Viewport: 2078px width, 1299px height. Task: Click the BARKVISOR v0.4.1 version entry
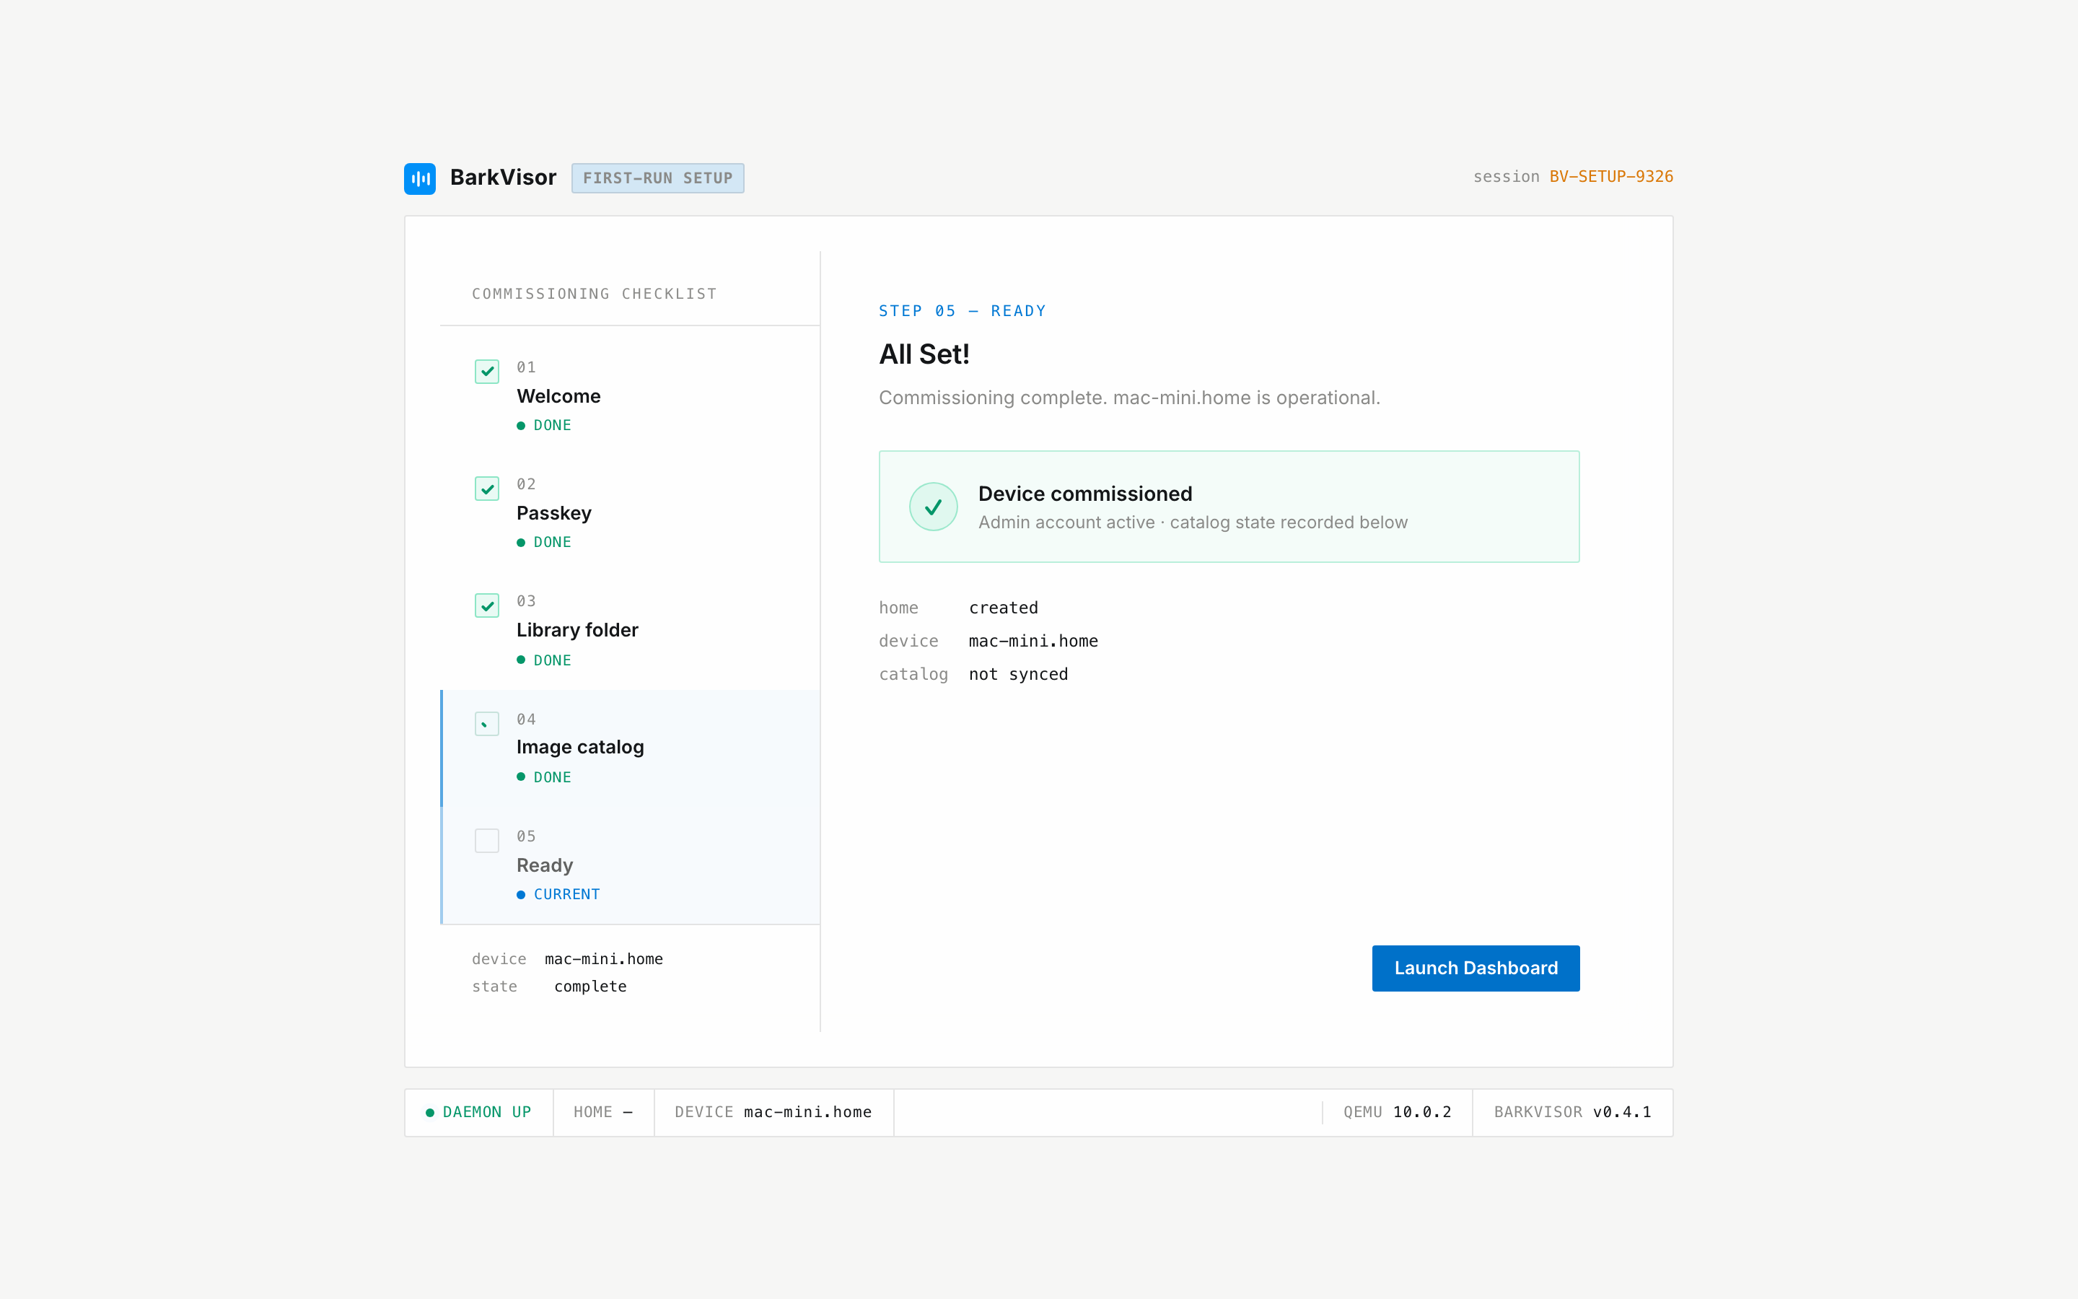point(1572,1113)
